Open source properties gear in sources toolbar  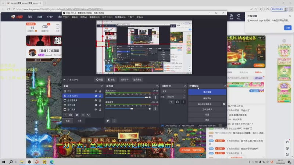point(77,115)
